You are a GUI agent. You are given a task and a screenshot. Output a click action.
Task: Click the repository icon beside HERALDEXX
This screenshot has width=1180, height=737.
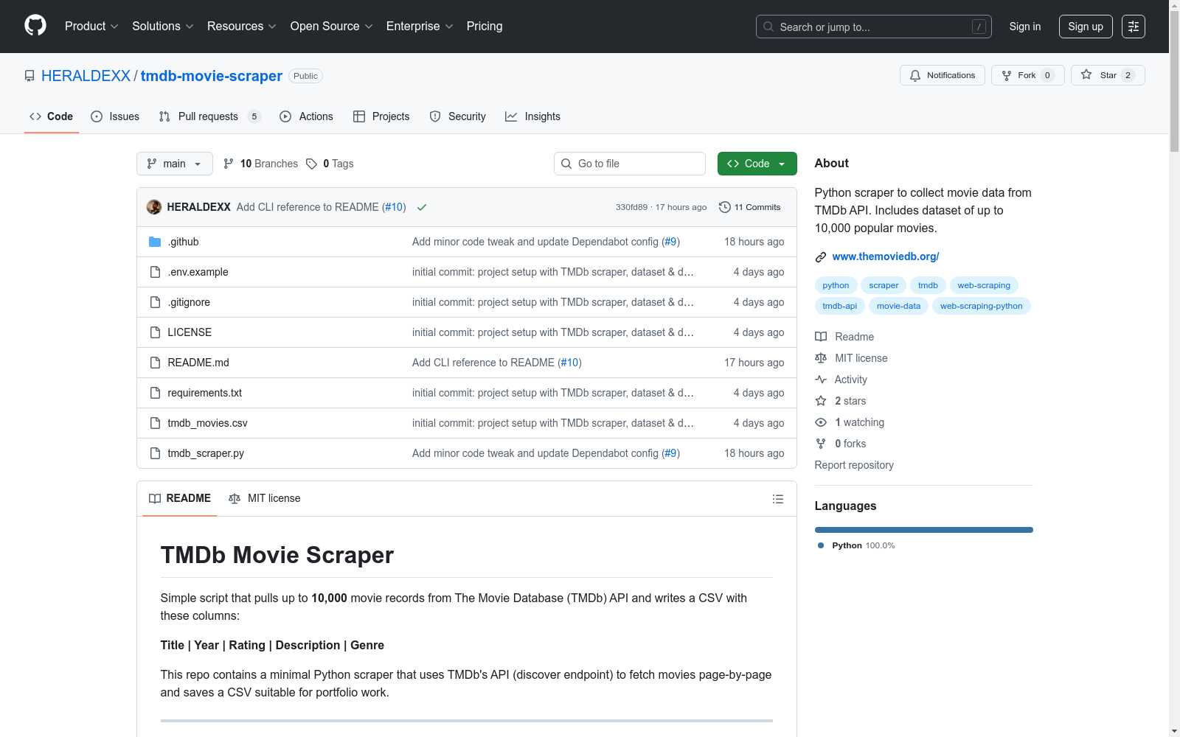tap(29, 76)
